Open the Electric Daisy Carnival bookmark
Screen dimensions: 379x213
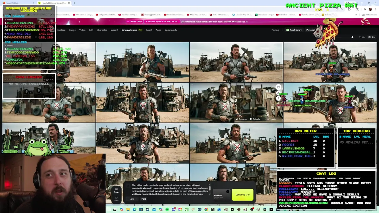[x=174, y=15]
